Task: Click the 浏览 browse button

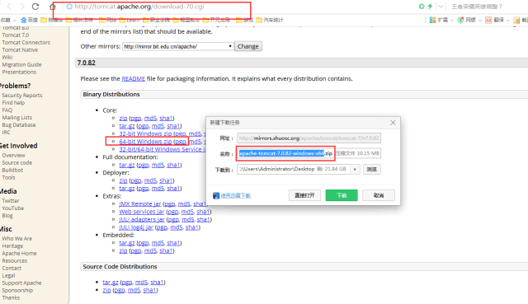Action: 372,169
